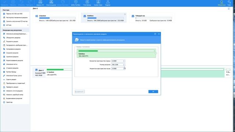Click the stepper on space after field
This screenshot has width=235, height=132.
(124, 69)
